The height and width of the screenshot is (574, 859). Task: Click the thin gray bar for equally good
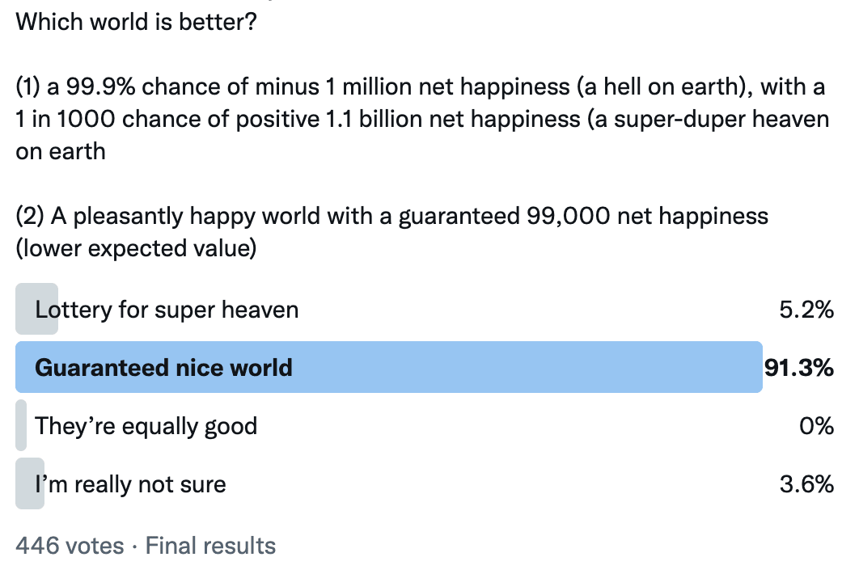click(x=21, y=425)
